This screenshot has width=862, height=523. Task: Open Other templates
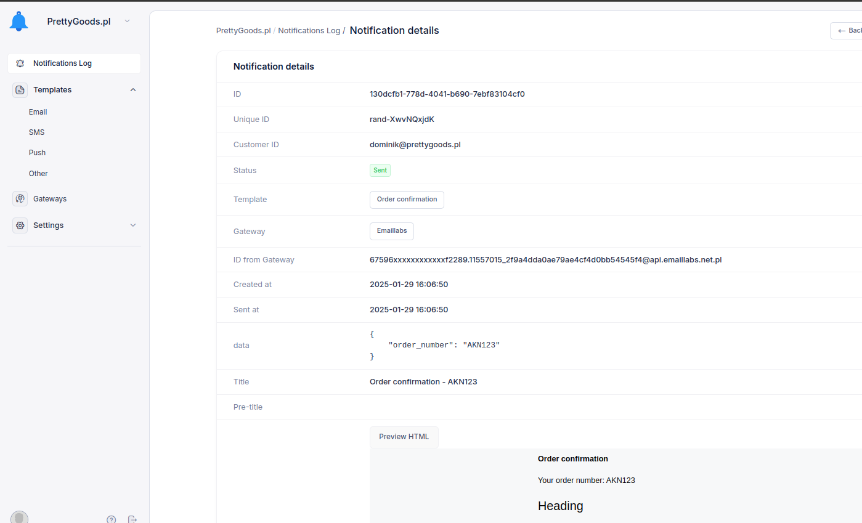click(38, 174)
